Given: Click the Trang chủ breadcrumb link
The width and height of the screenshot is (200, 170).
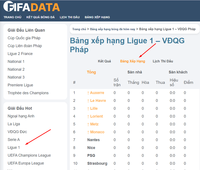Looking at the screenshot, I should click(79, 29).
